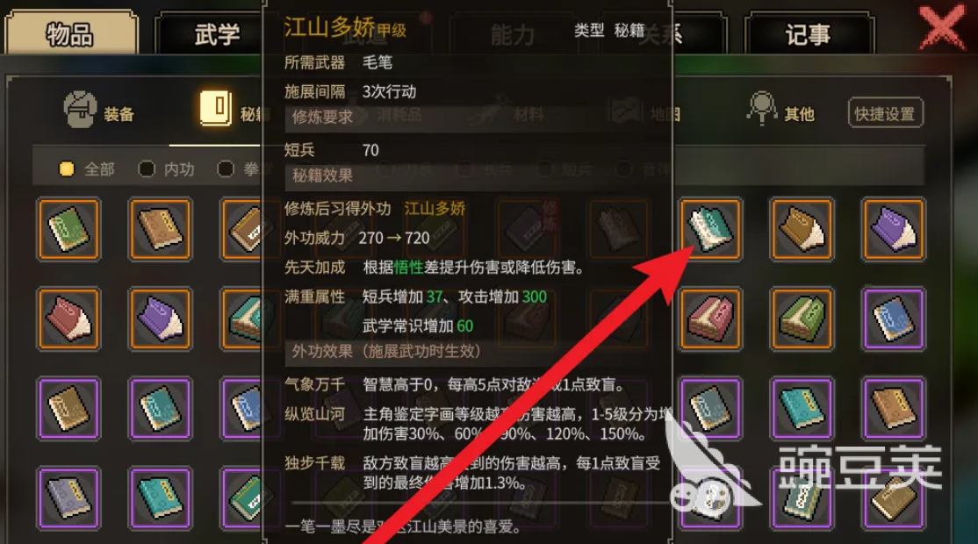Image resolution: width=978 pixels, height=544 pixels.
Task: Select the 其他 category icon
Action: [x=761, y=109]
